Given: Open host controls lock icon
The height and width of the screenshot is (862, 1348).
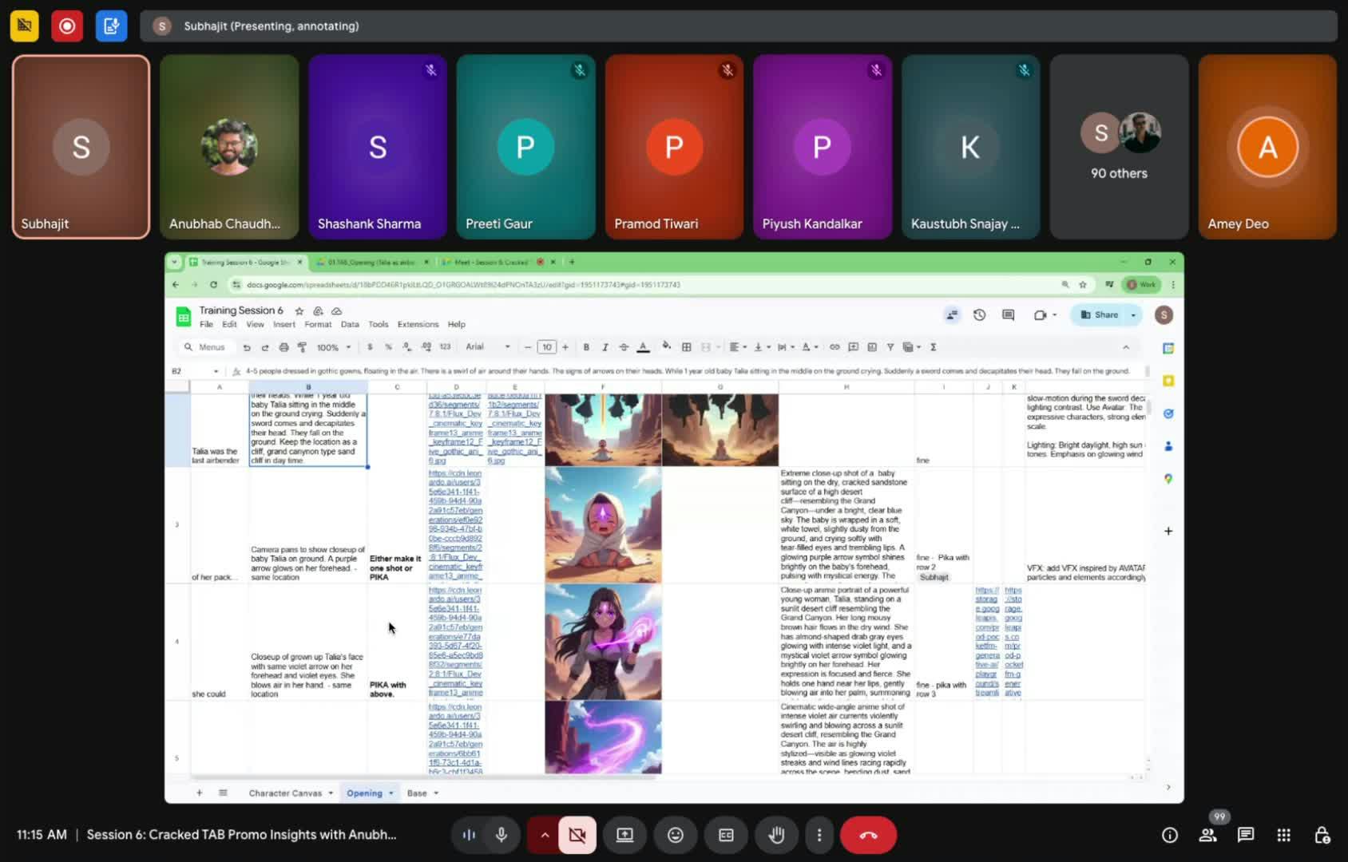Looking at the screenshot, I should [x=1322, y=835].
